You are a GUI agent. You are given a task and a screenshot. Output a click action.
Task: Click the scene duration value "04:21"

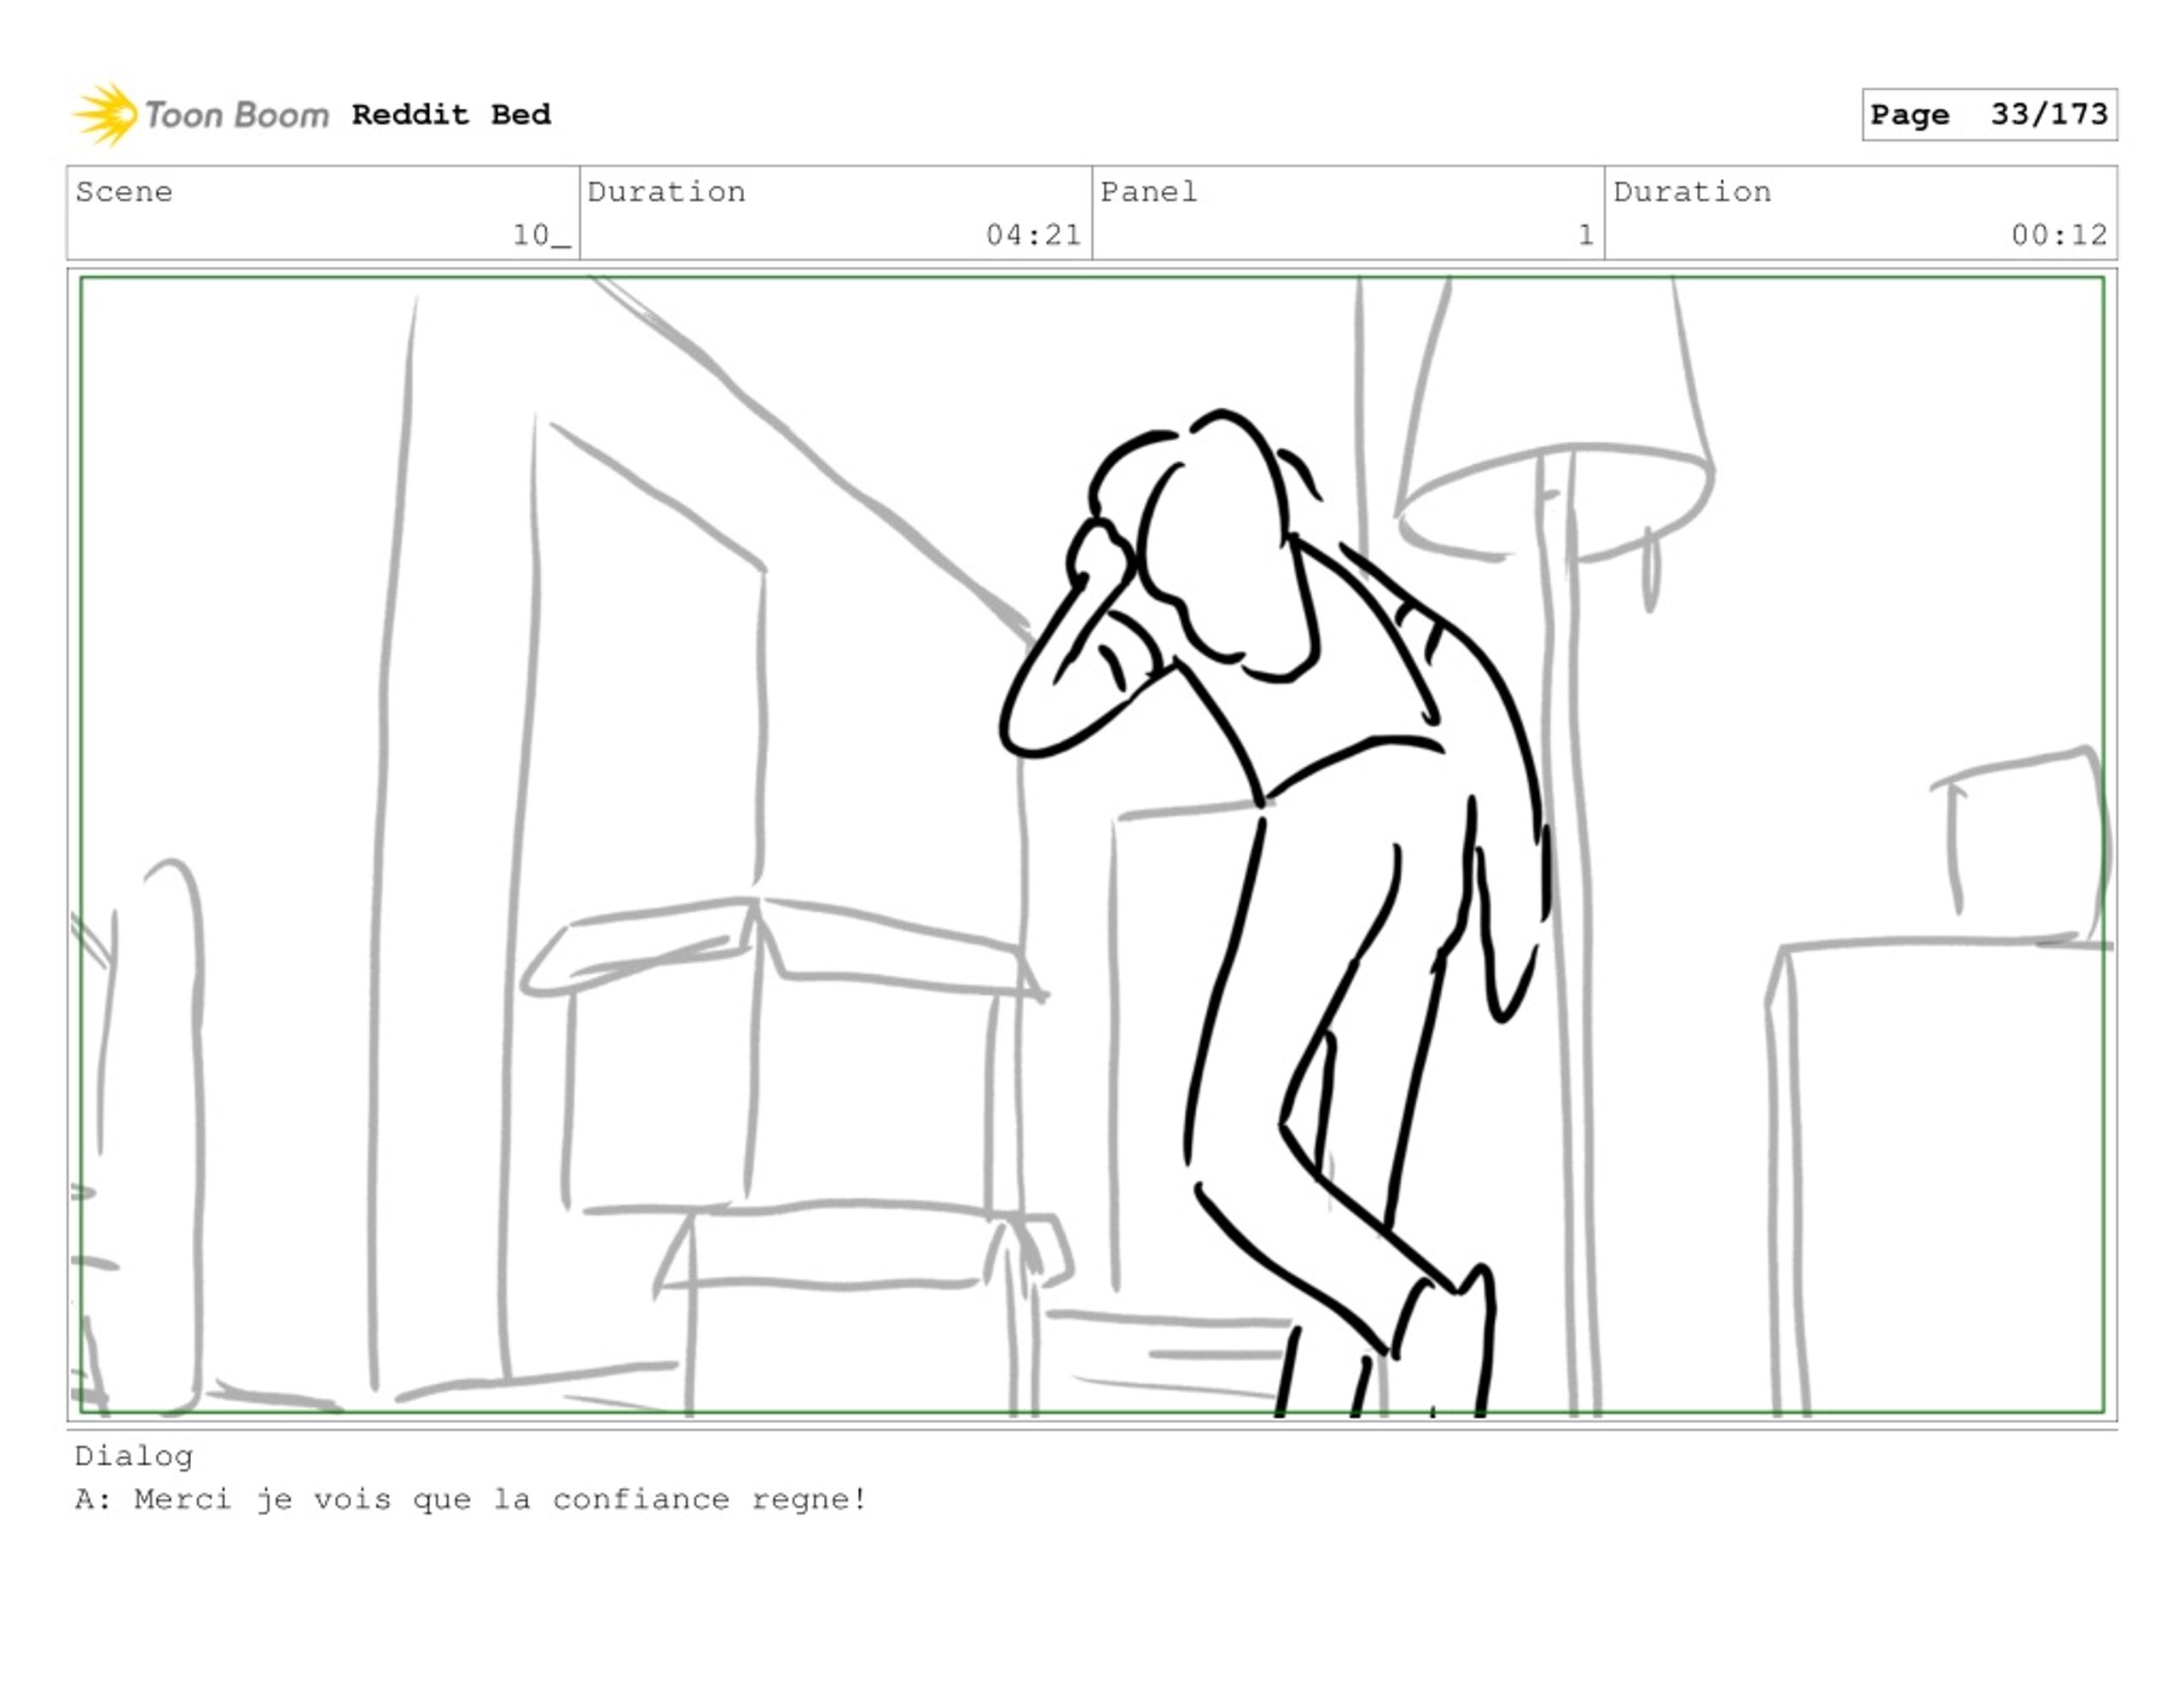(1033, 235)
